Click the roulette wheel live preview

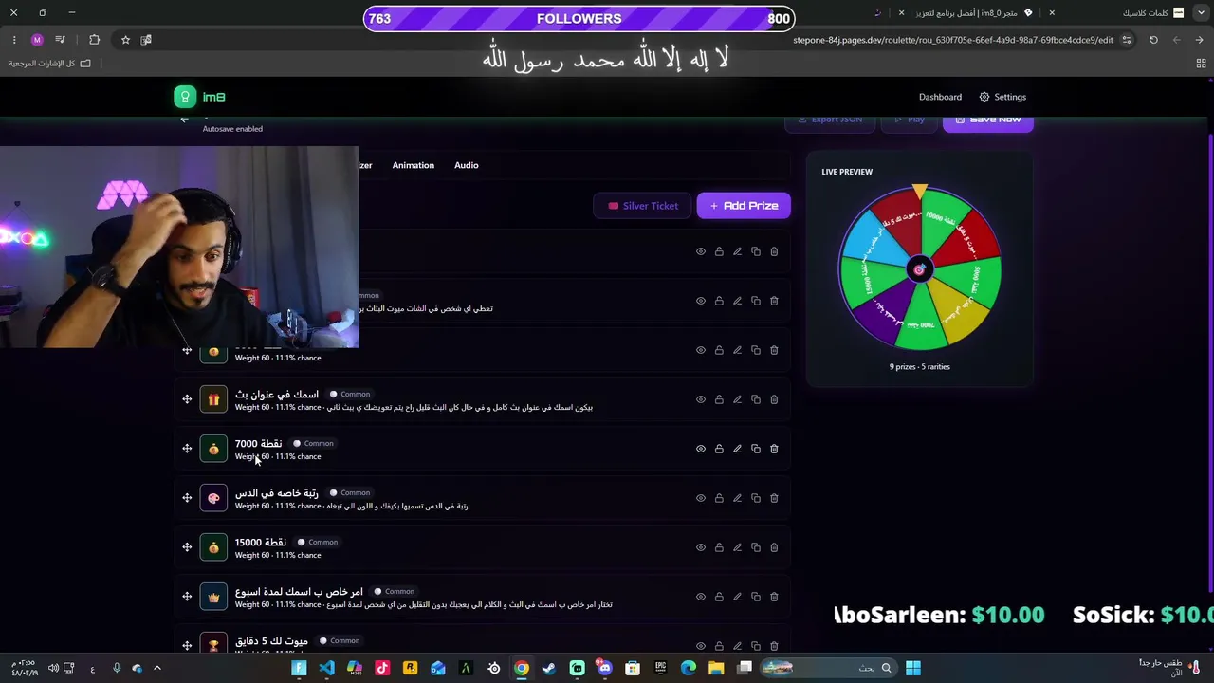[919, 270]
